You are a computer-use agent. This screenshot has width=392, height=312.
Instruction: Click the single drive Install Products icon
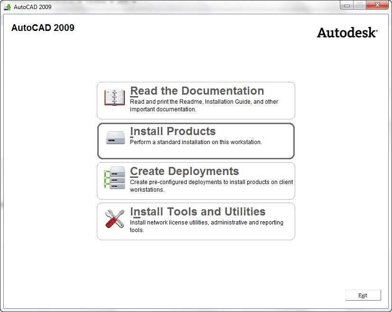(115, 137)
